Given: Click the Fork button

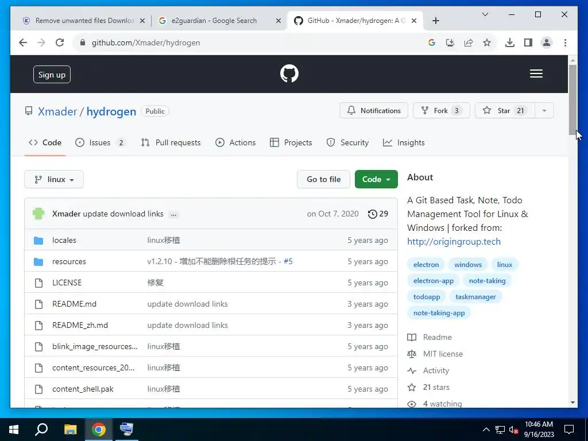Looking at the screenshot, I should click(442, 111).
